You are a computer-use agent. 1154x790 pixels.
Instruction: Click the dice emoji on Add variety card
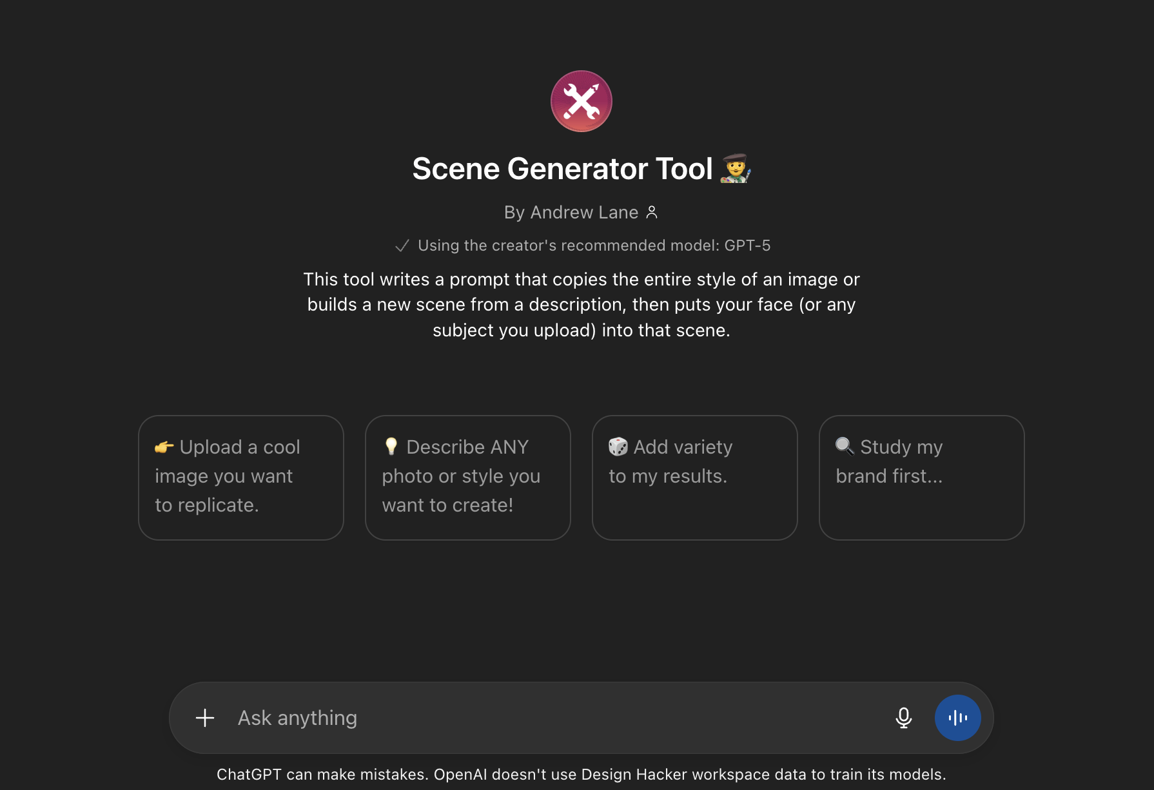618,447
